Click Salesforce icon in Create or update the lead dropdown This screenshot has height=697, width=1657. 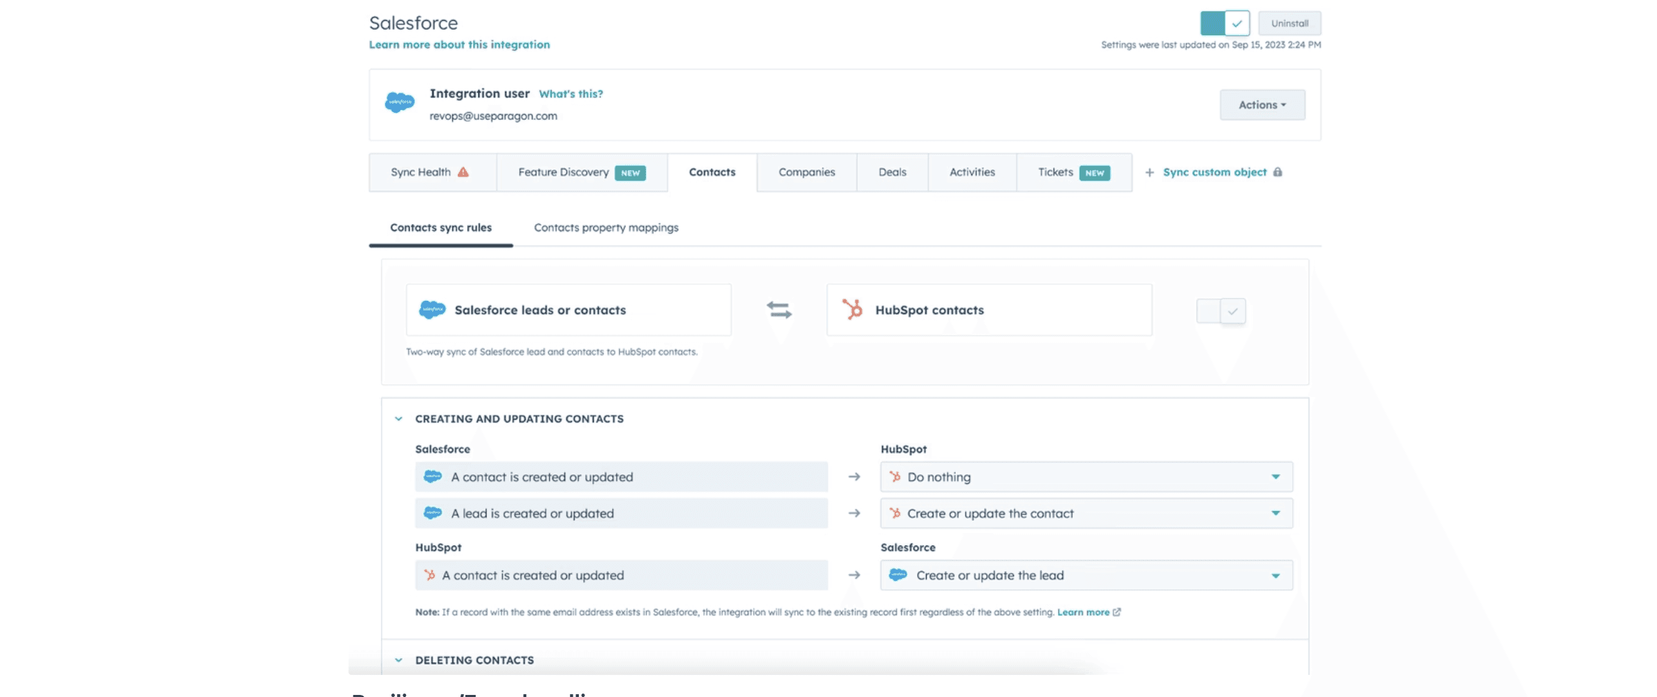click(898, 575)
